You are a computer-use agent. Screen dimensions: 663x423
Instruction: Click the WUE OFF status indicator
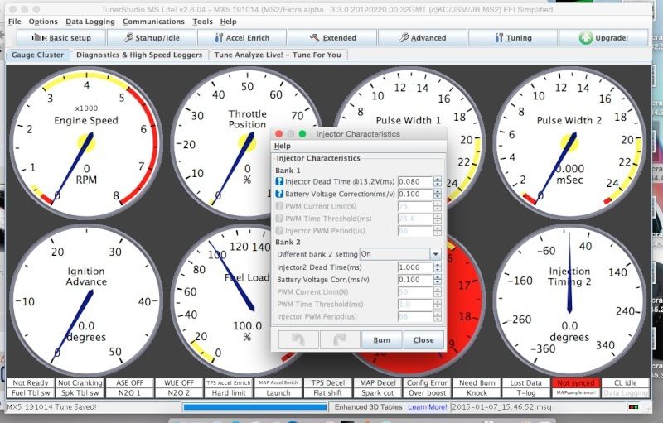(x=179, y=383)
